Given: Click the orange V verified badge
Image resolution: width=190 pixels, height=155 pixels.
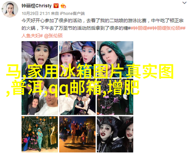Looking at the screenshot, I should point(56,6).
